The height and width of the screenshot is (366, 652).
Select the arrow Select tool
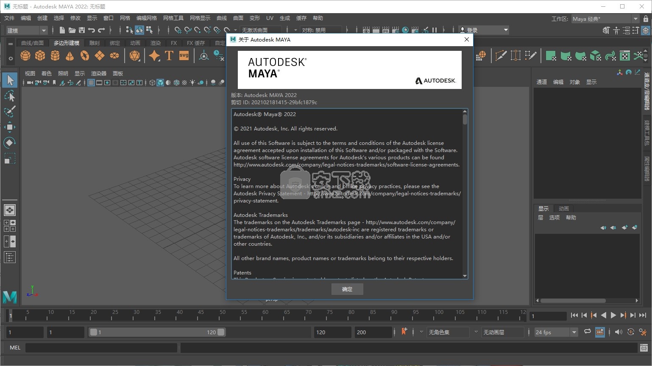click(x=10, y=80)
